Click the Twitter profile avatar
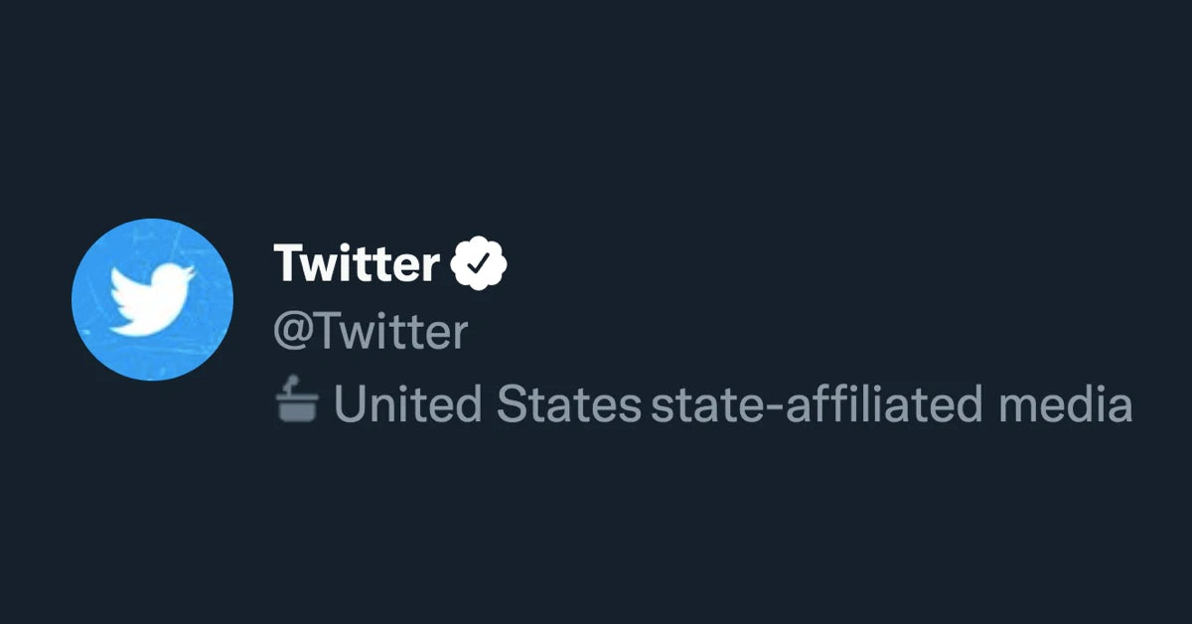This screenshot has height=624, width=1192. [x=152, y=299]
